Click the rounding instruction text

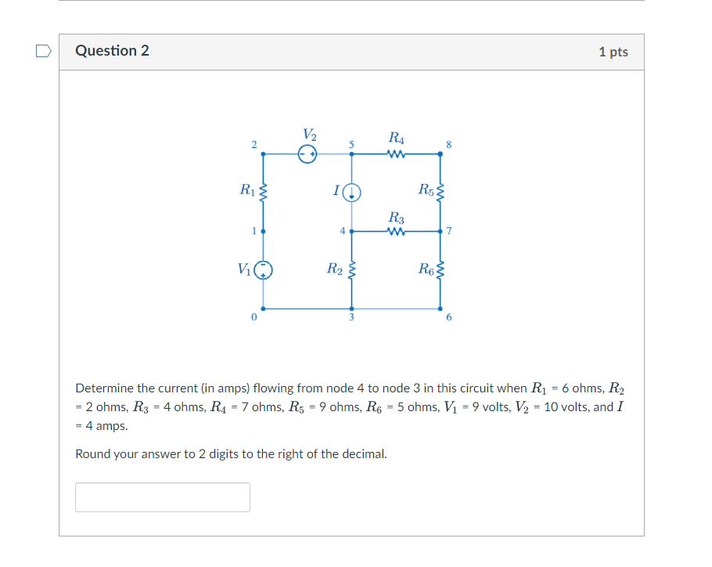point(230,454)
